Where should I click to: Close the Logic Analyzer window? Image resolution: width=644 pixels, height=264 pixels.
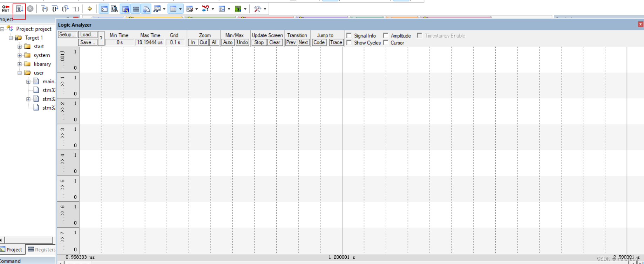(640, 24)
